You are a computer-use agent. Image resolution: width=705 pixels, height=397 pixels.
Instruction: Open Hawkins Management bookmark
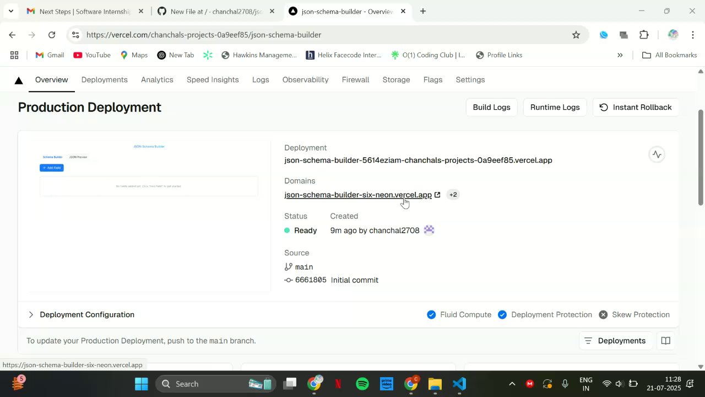point(259,55)
